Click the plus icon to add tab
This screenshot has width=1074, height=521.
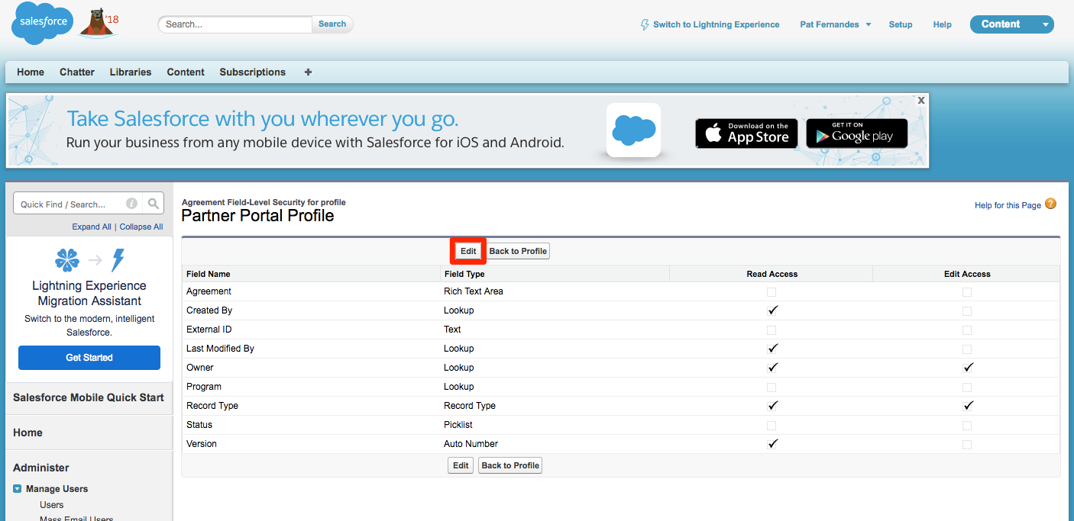(x=308, y=72)
